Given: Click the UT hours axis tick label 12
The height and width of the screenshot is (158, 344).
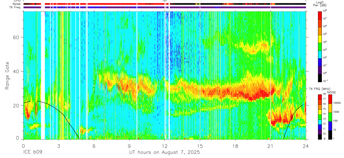Looking at the screenshot, I should point(165,146).
